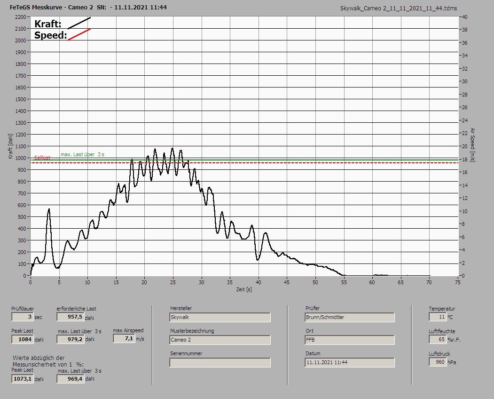Click the 'Musterbezeichnung' label
Screen dimensions: 494x399
[x=192, y=331]
